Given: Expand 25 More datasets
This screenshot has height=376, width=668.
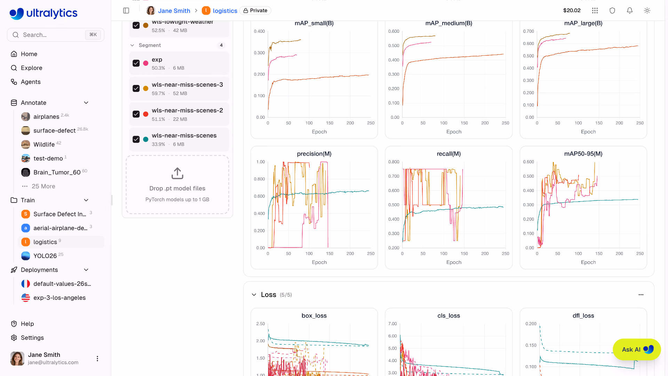Looking at the screenshot, I should point(43,186).
